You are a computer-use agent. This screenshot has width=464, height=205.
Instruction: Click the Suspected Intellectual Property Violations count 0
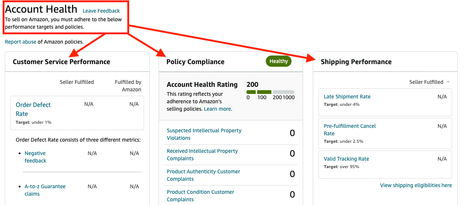292,133
